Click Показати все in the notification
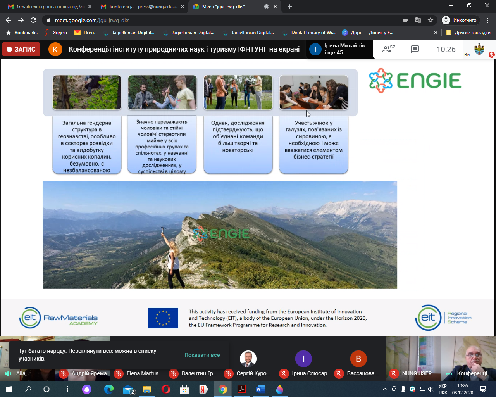496x397 pixels. click(x=202, y=355)
